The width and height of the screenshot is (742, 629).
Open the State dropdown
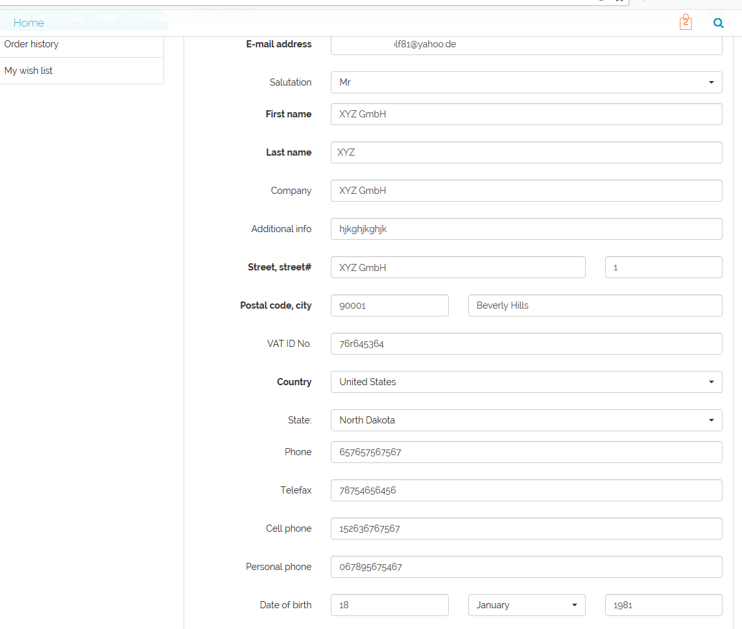(x=526, y=420)
